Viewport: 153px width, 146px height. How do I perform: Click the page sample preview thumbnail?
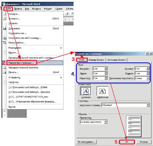pyautogui.click(x=134, y=126)
